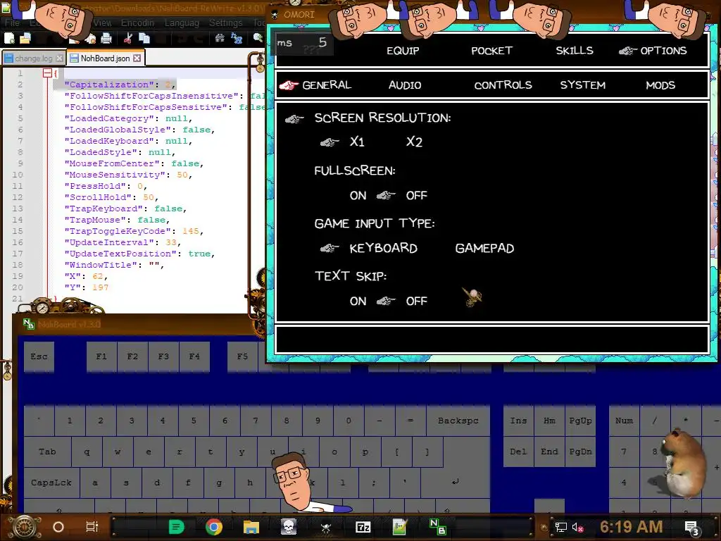Select X1 screen resolution in OMORI
The image size is (721, 541).
(x=357, y=142)
